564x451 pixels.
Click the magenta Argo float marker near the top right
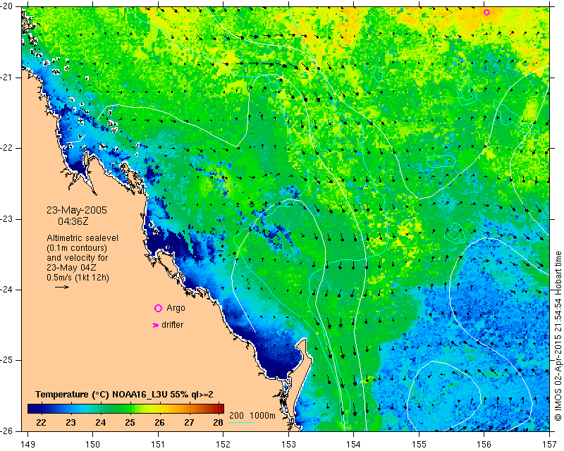coord(486,12)
